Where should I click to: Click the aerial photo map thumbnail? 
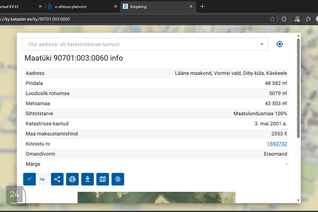(156, 197)
